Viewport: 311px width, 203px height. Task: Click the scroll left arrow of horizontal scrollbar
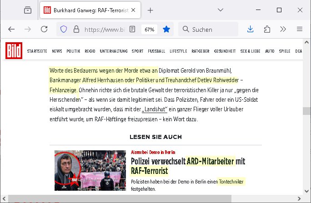pos(4,198)
